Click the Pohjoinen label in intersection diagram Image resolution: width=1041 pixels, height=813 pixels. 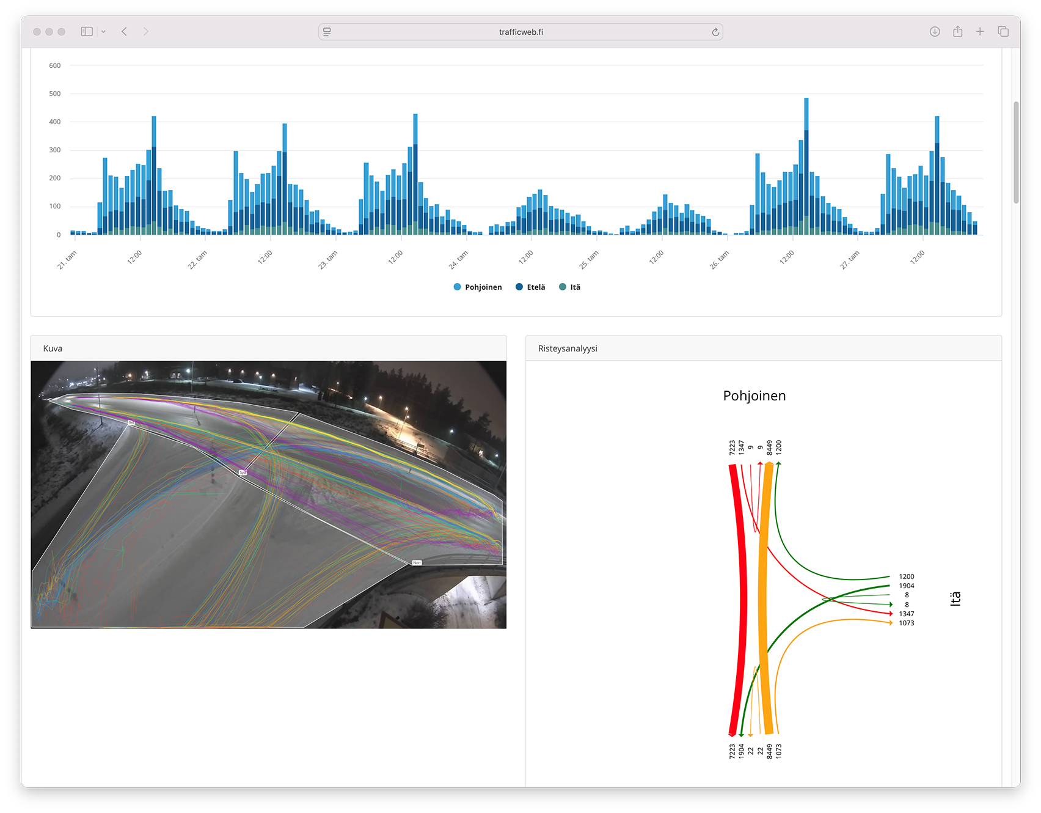click(754, 396)
